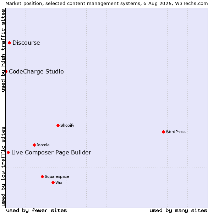The image size is (213, 213).
Task: Click the red Shopify data point
Action: click(x=58, y=125)
